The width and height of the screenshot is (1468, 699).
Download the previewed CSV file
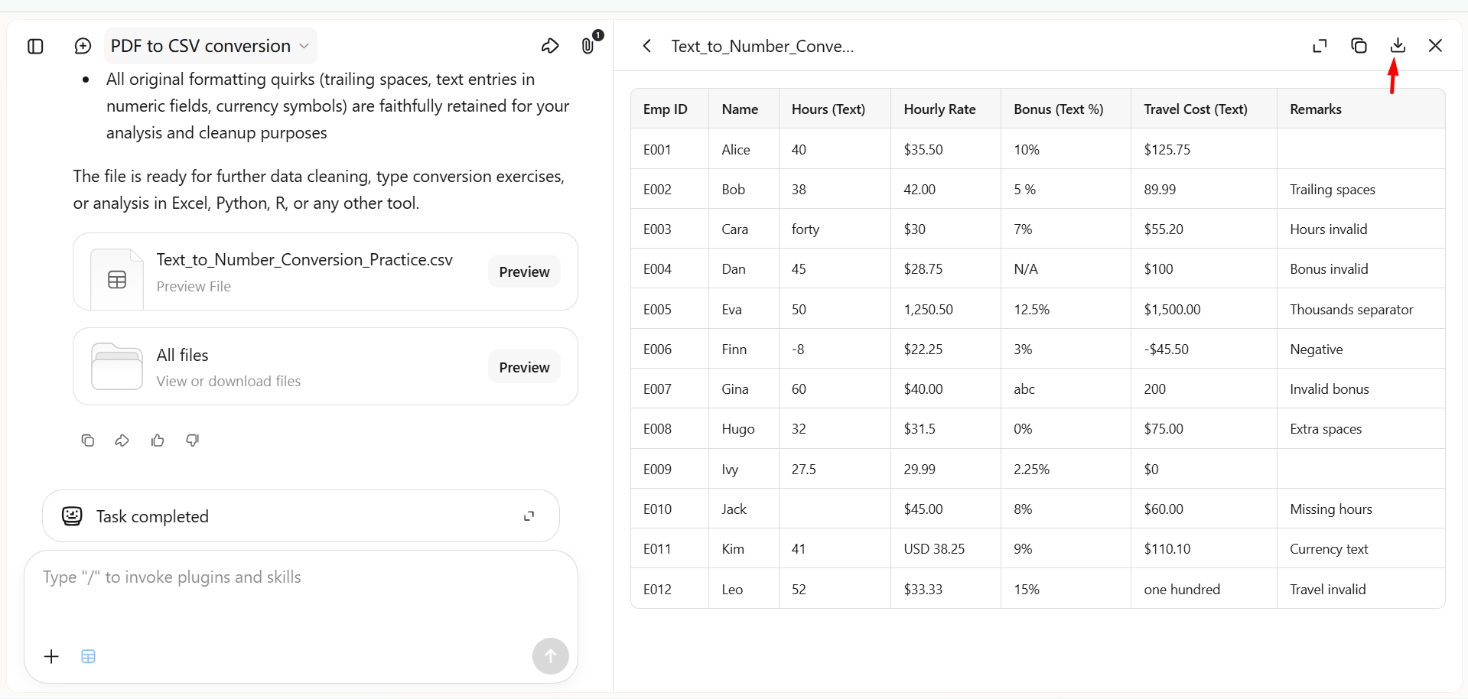tap(1398, 46)
